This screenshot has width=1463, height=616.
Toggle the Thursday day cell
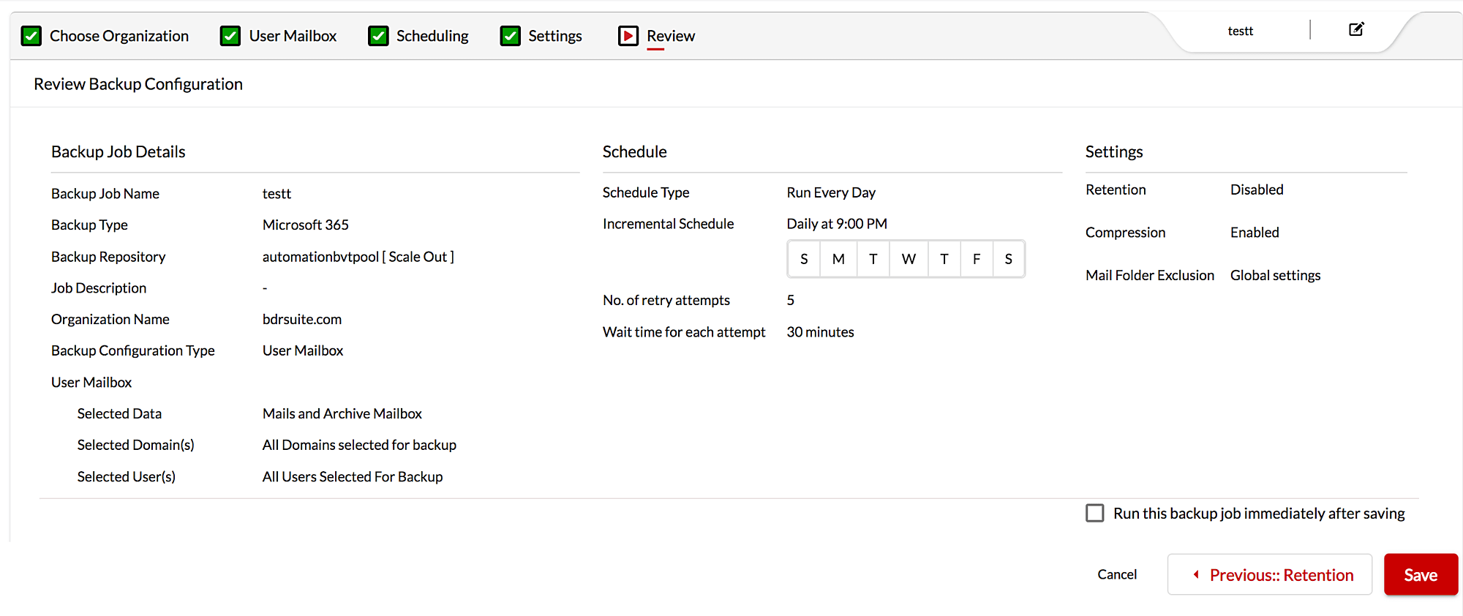[944, 259]
